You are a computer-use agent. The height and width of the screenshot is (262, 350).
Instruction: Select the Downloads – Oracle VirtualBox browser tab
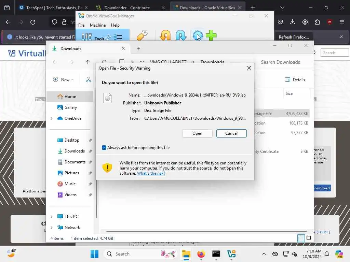[207, 8]
